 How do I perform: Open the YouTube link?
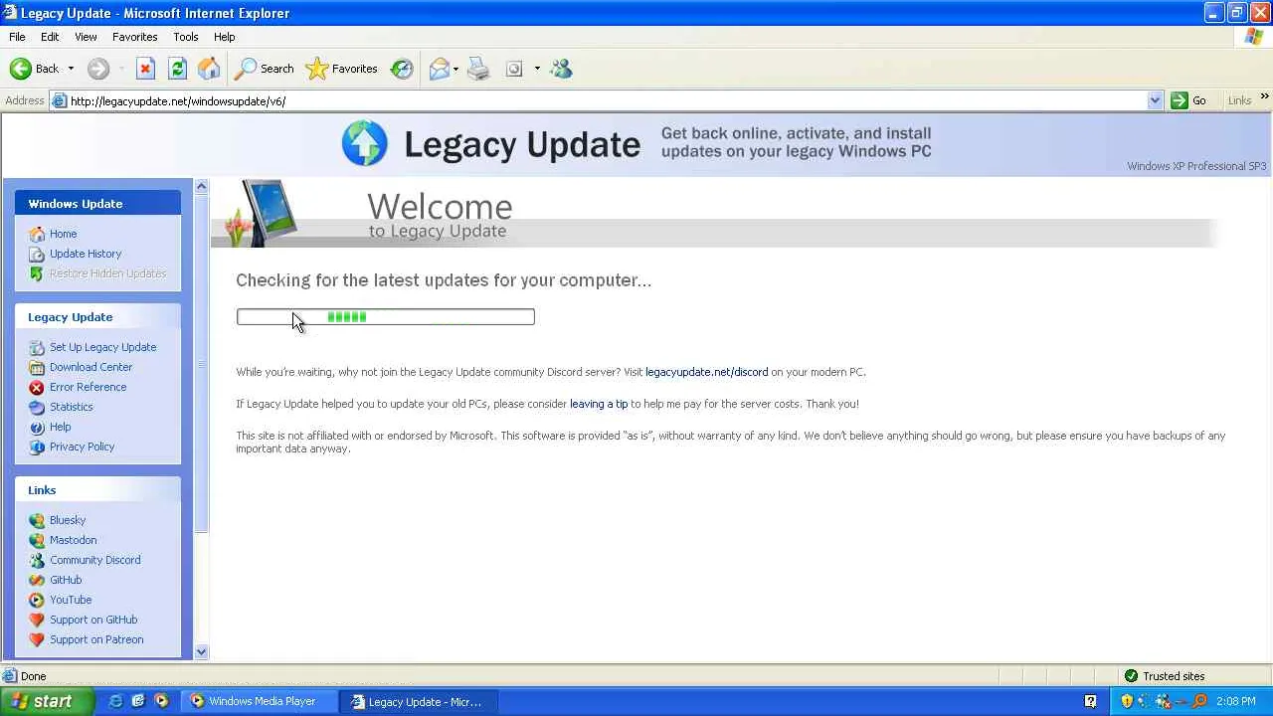tap(71, 600)
